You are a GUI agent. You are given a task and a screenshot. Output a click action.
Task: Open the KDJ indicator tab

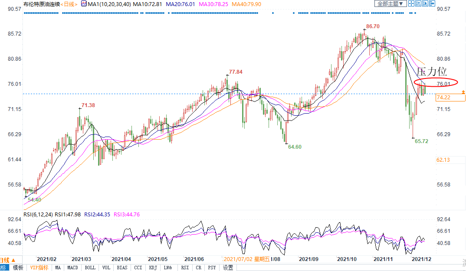point(153,268)
